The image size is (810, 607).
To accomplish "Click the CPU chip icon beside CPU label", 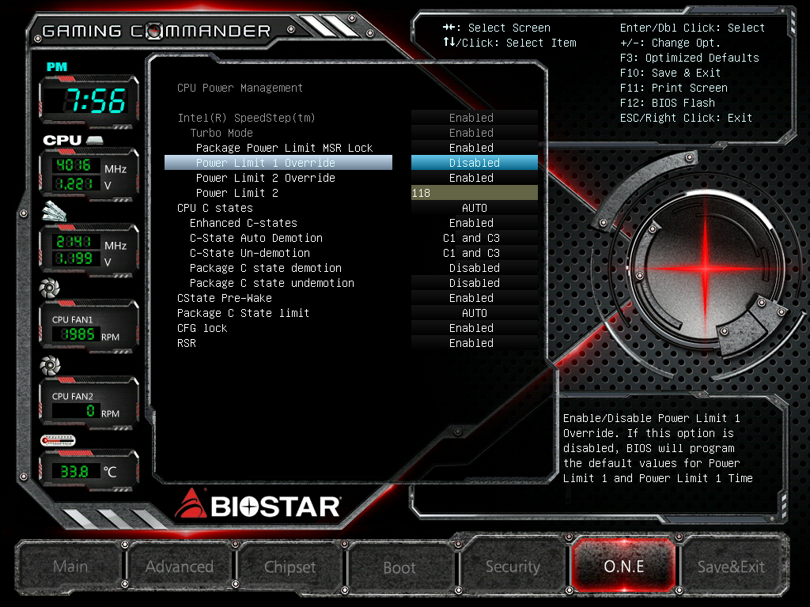I will tap(95, 140).
